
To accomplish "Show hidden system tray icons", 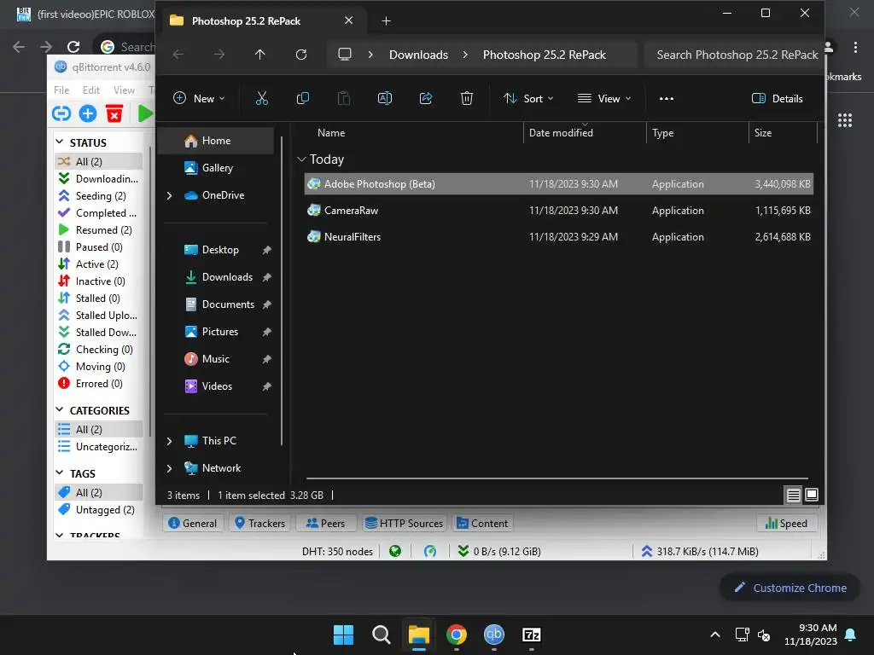I will [715, 635].
